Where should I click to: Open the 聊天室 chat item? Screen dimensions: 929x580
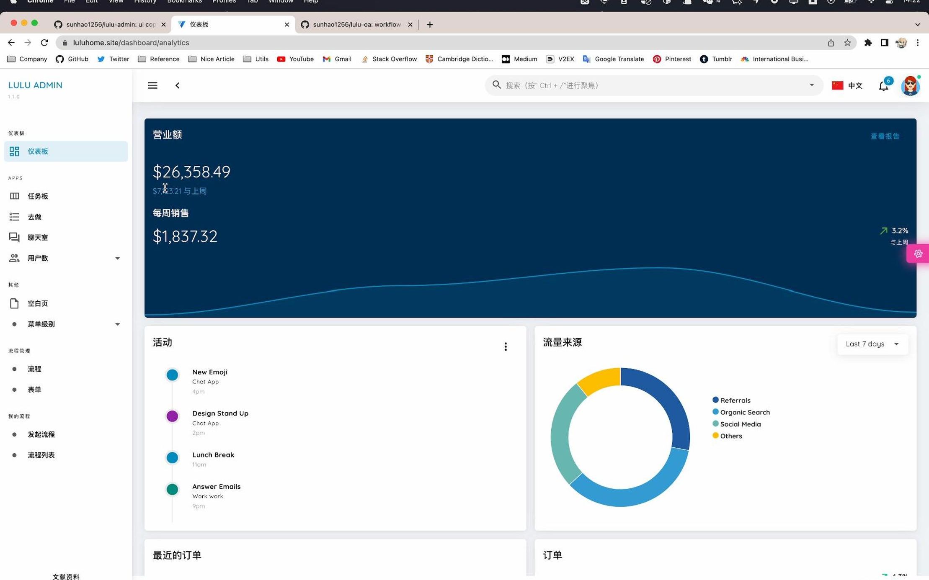point(38,237)
